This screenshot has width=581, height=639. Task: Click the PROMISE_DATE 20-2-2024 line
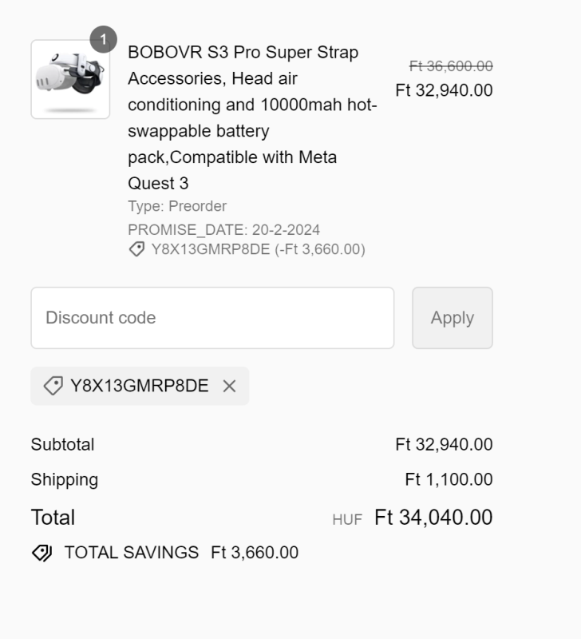click(223, 230)
